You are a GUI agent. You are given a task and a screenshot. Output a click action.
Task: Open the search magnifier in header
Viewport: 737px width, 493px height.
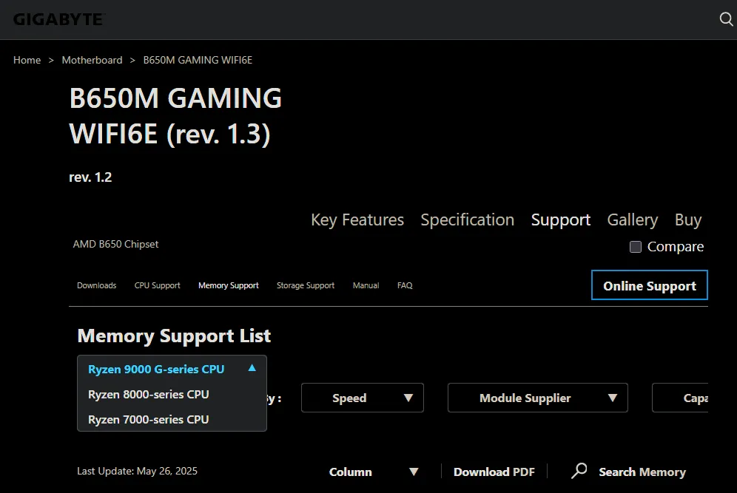726,19
